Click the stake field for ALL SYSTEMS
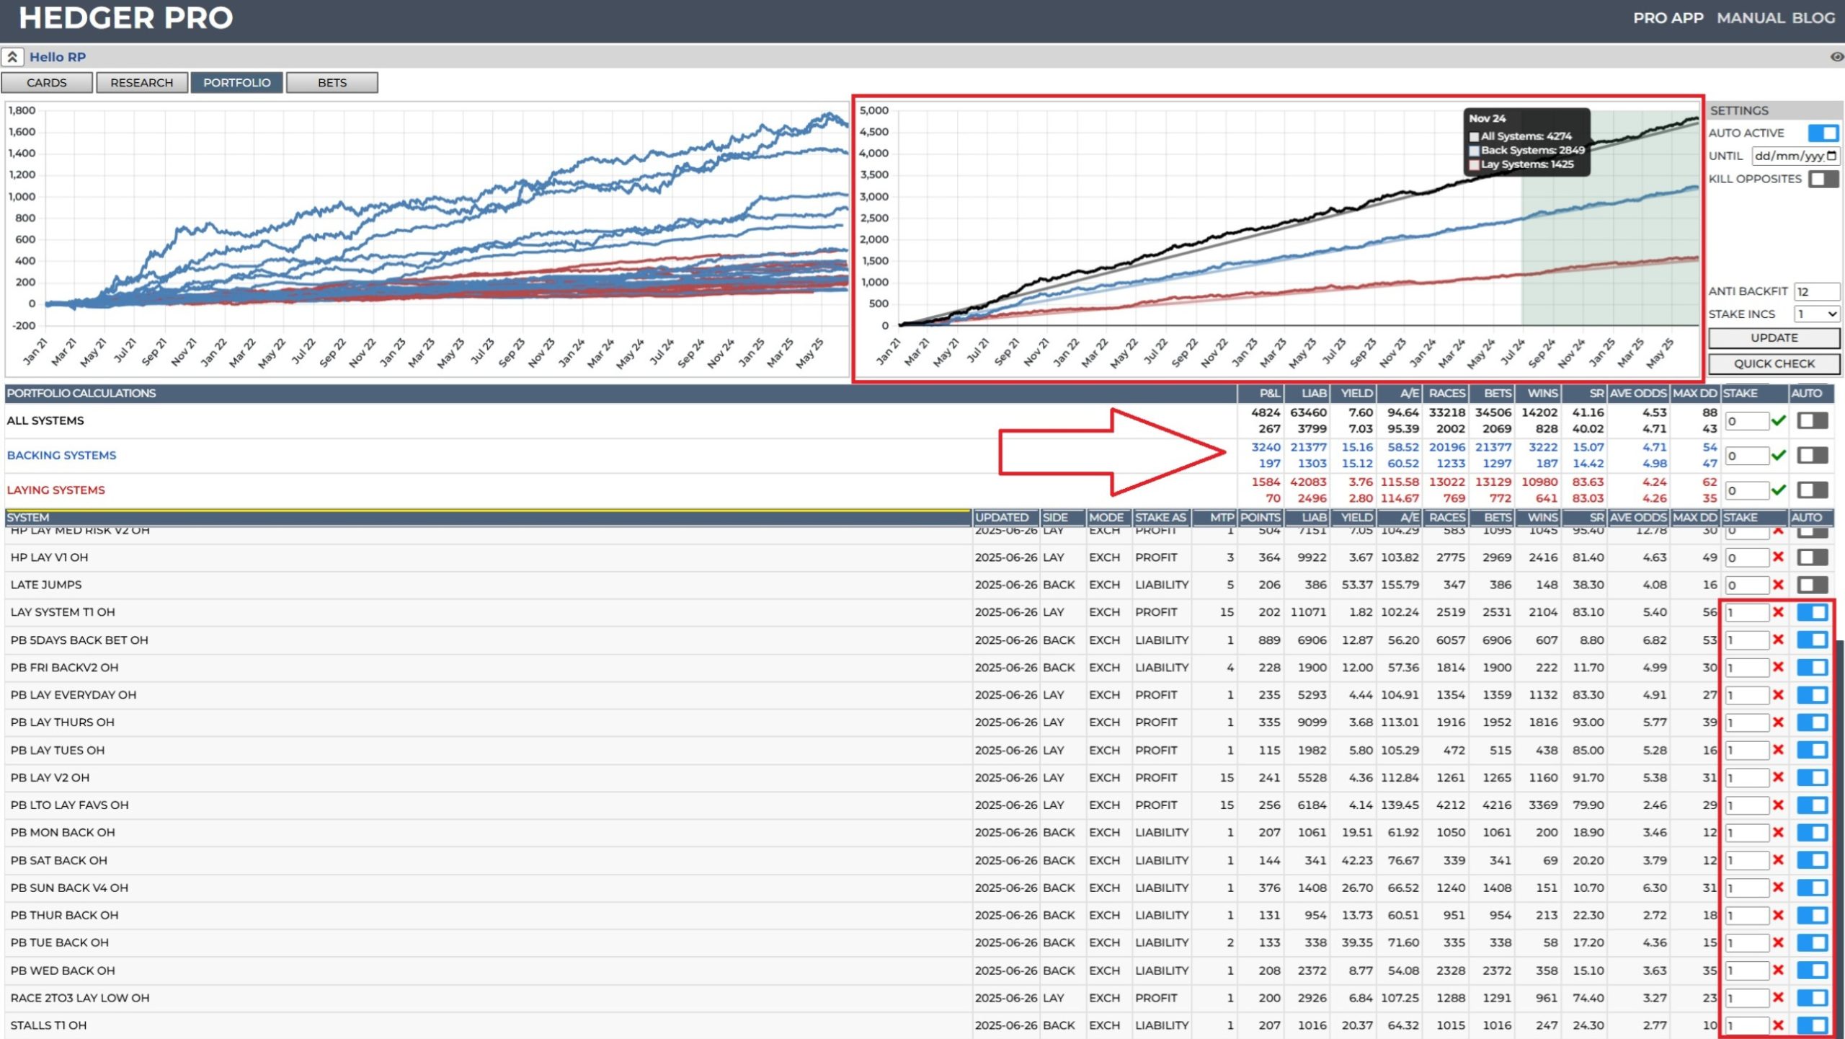Image resolution: width=1845 pixels, height=1039 pixels. [1746, 421]
